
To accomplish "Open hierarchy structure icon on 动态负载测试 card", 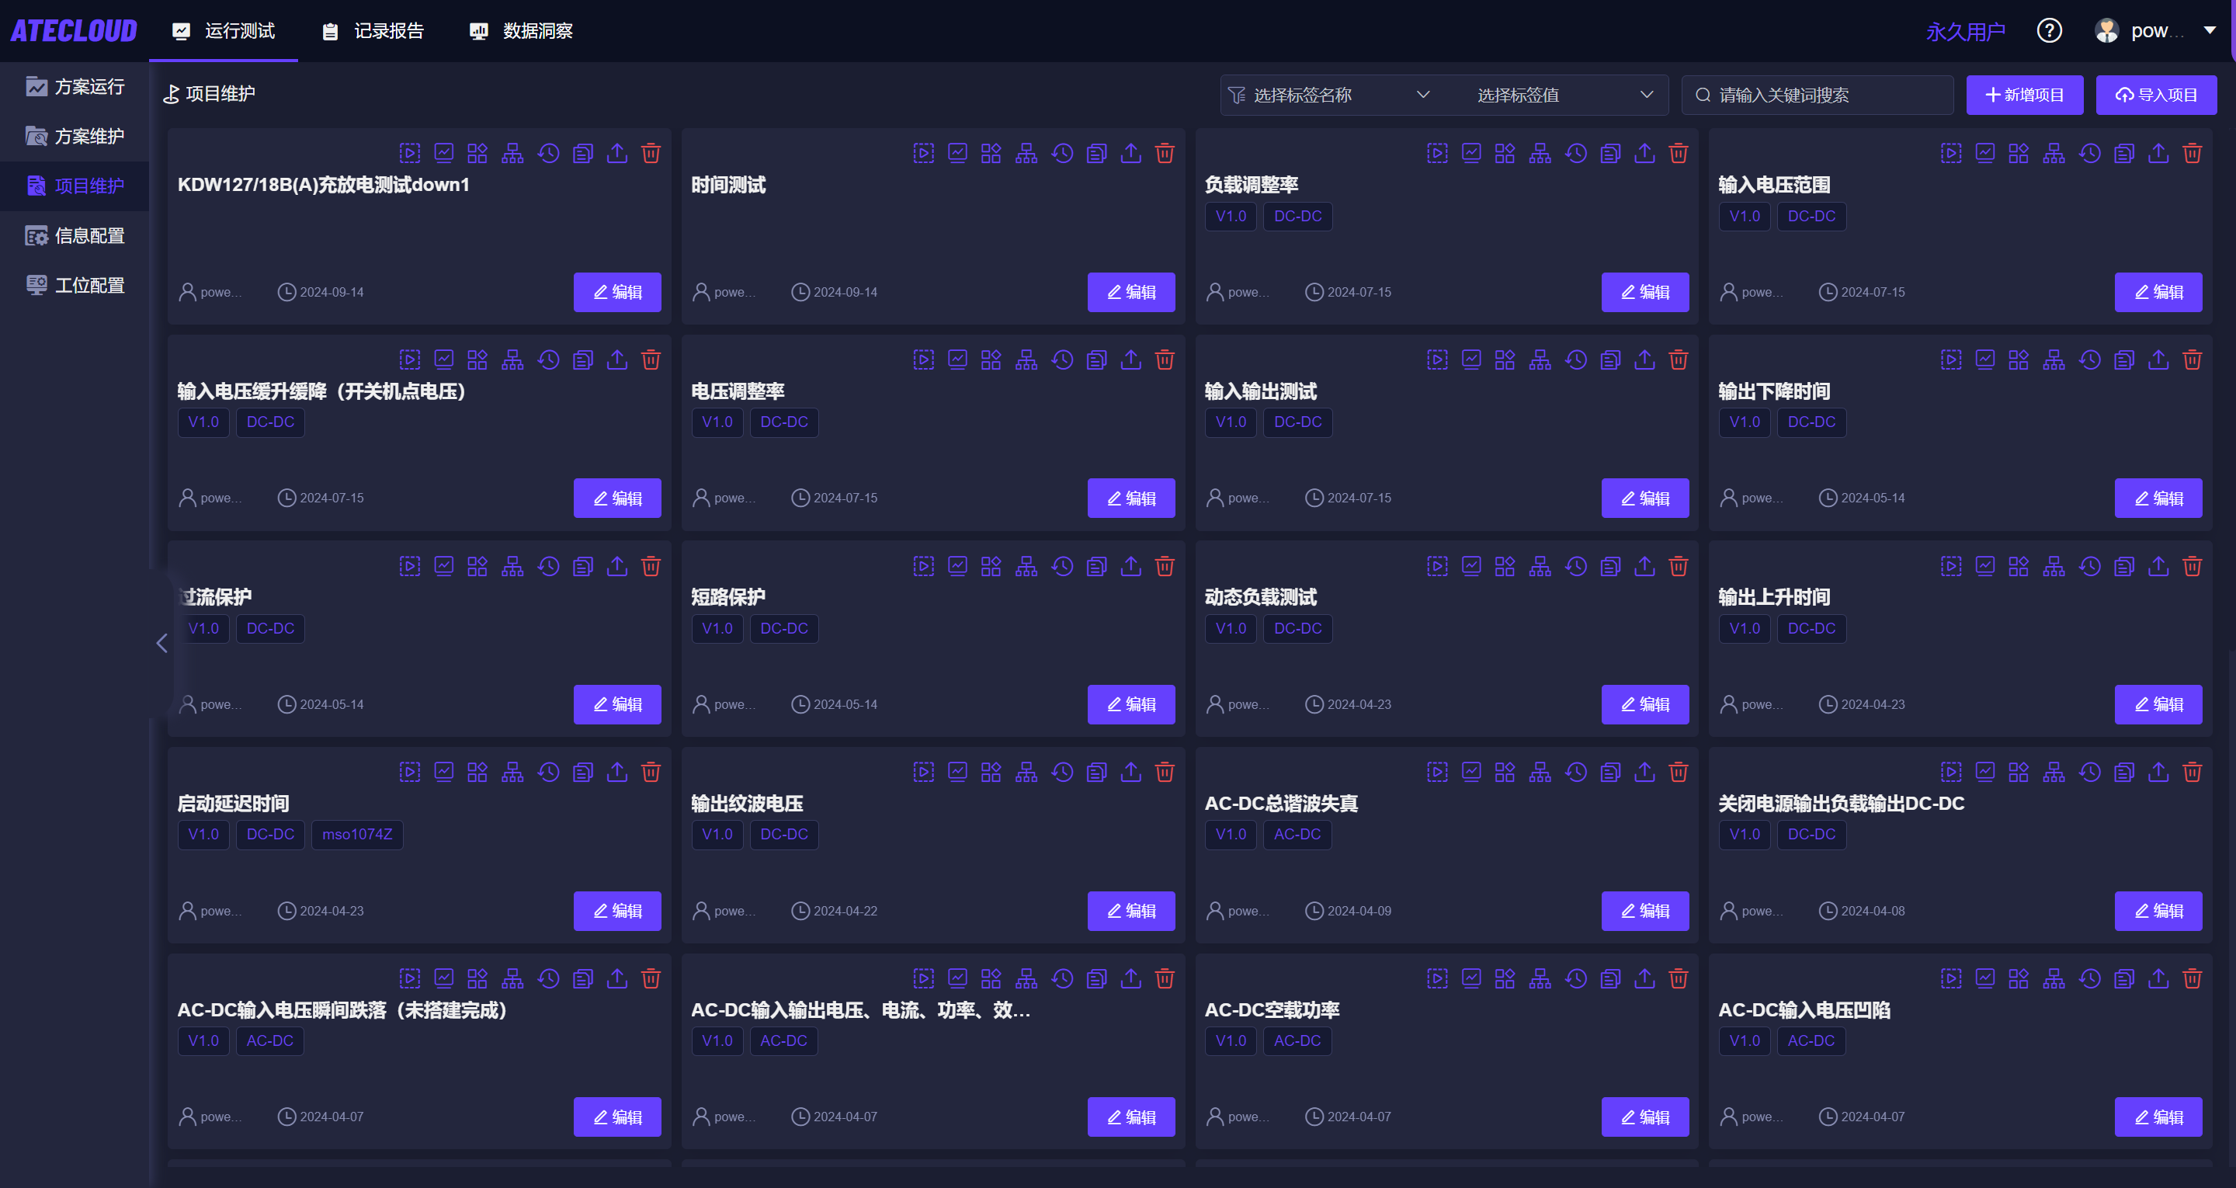I will 1540,566.
